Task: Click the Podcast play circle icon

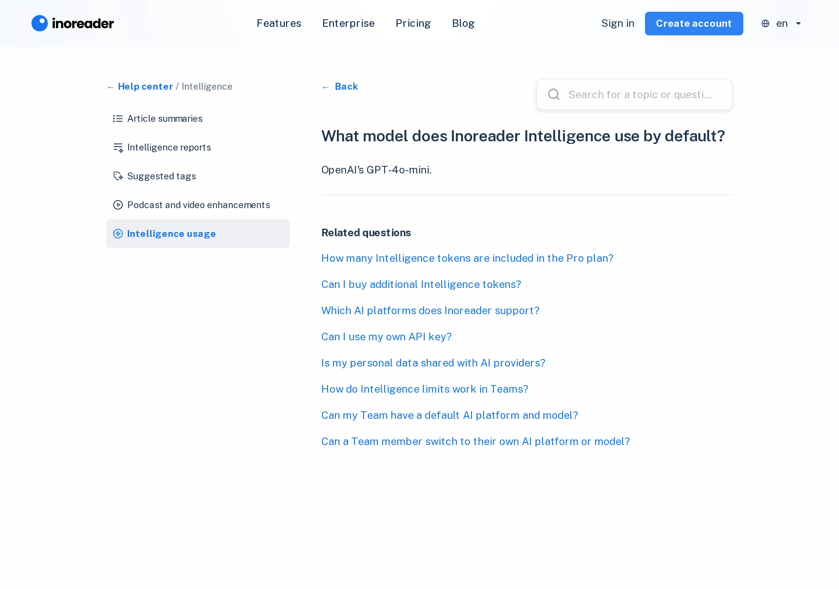Action: click(118, 205)
